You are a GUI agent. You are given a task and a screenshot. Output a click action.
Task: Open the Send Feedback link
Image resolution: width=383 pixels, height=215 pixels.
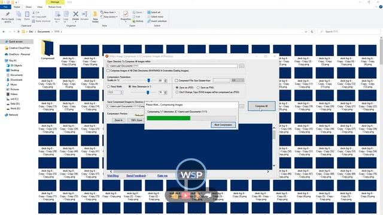(x=136, y=176)
